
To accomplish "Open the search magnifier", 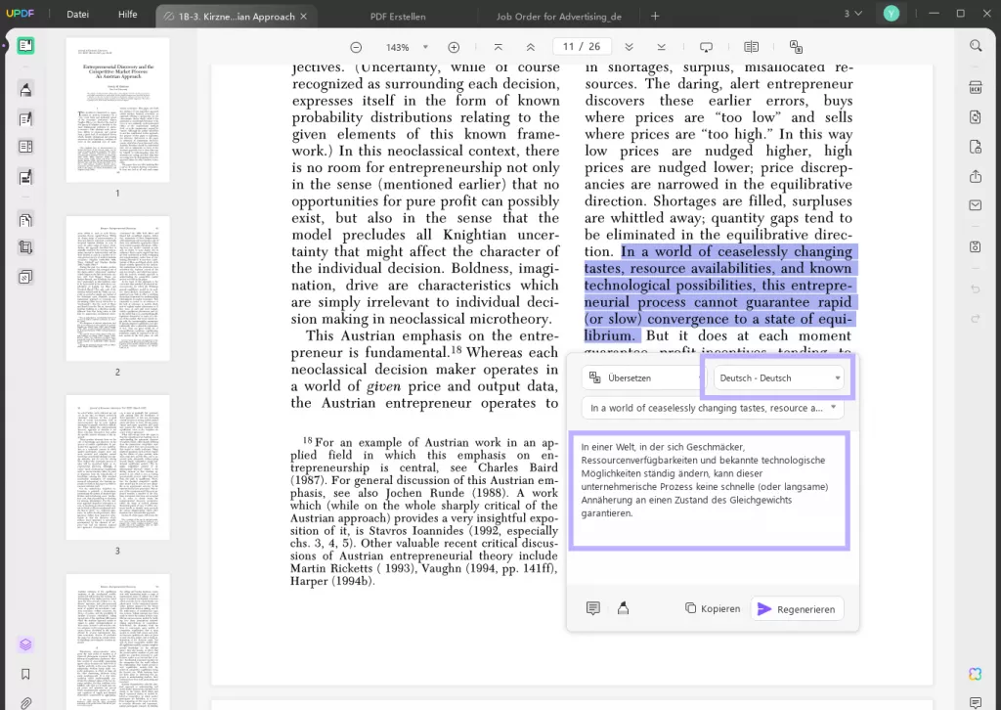I will point(976,45).
